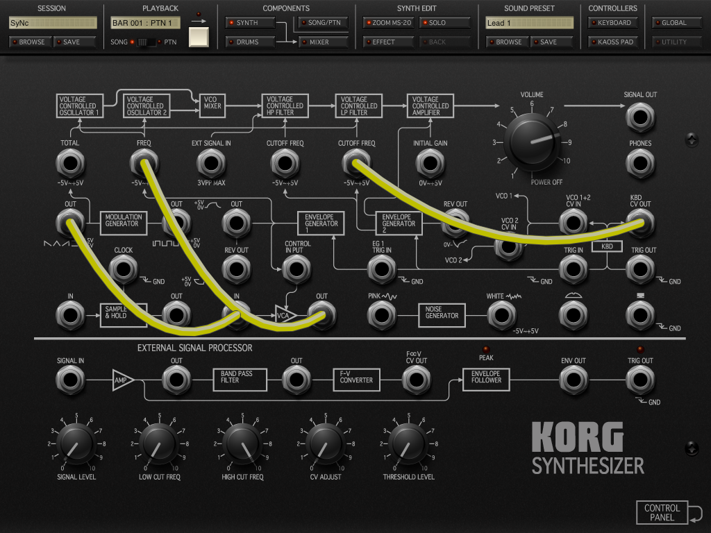The height and width of the screenshot is (533, 711).
Task: Select the White noise output jack
Action: 502,316
